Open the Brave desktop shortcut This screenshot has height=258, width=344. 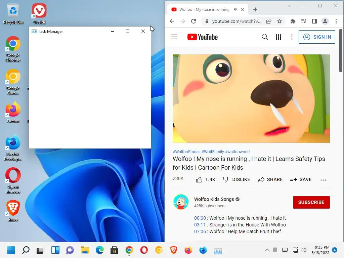(13, 211)
